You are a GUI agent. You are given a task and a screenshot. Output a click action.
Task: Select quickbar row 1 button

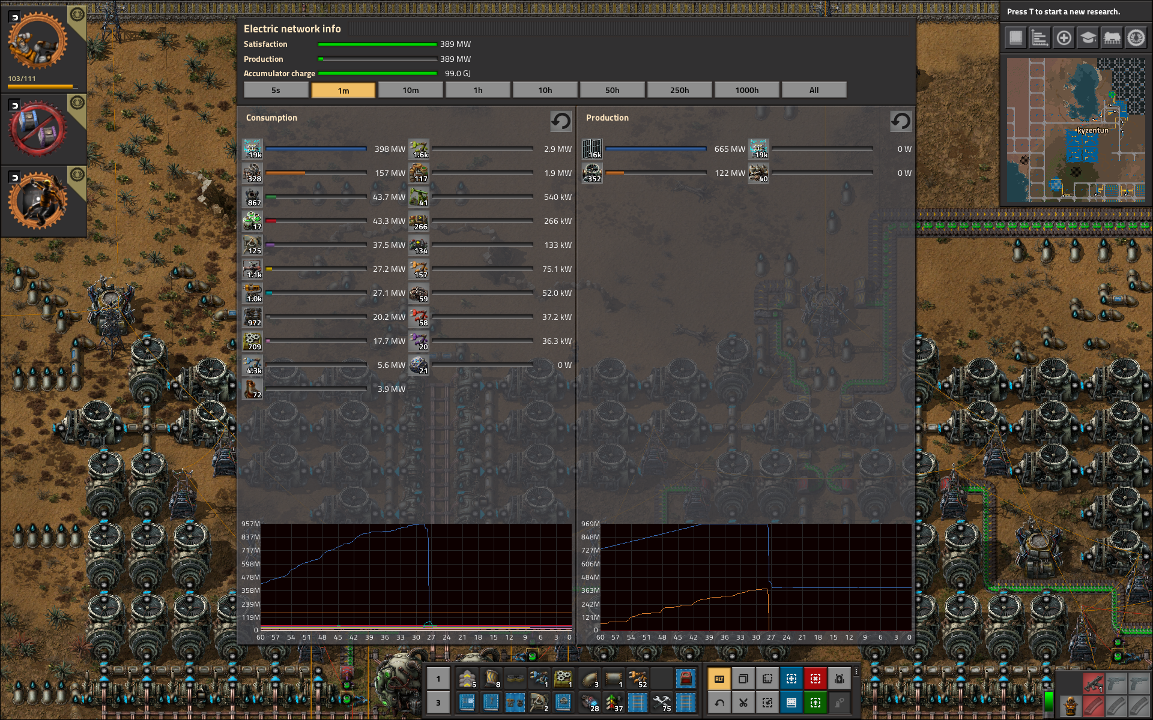pyautogui.click(x=438, y=679)
